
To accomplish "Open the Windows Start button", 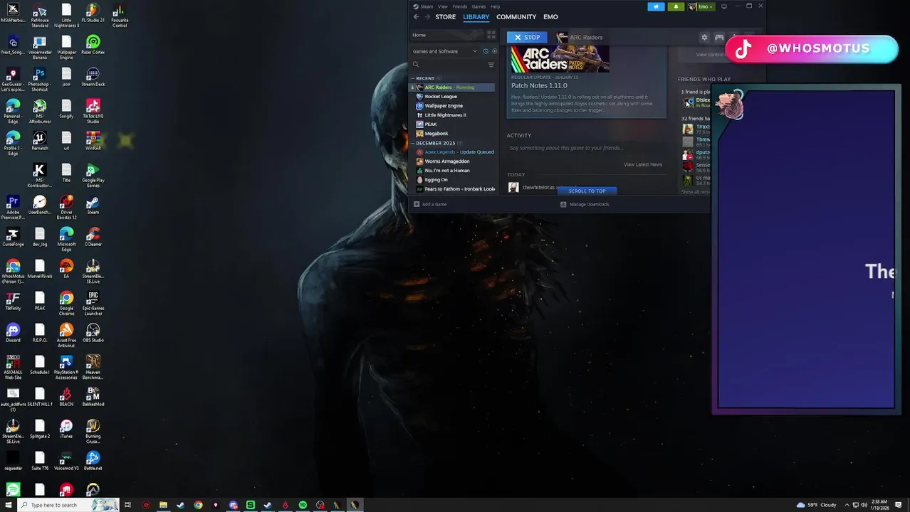I will (9, 505).
